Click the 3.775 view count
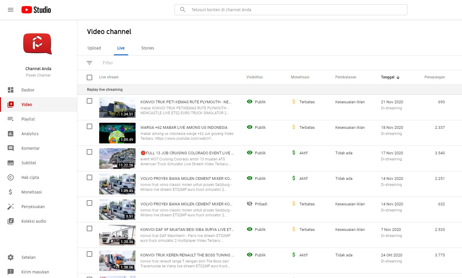462x278 pixels. pos(440,255)
